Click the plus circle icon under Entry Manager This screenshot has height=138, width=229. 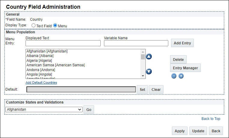click(181, 76)
